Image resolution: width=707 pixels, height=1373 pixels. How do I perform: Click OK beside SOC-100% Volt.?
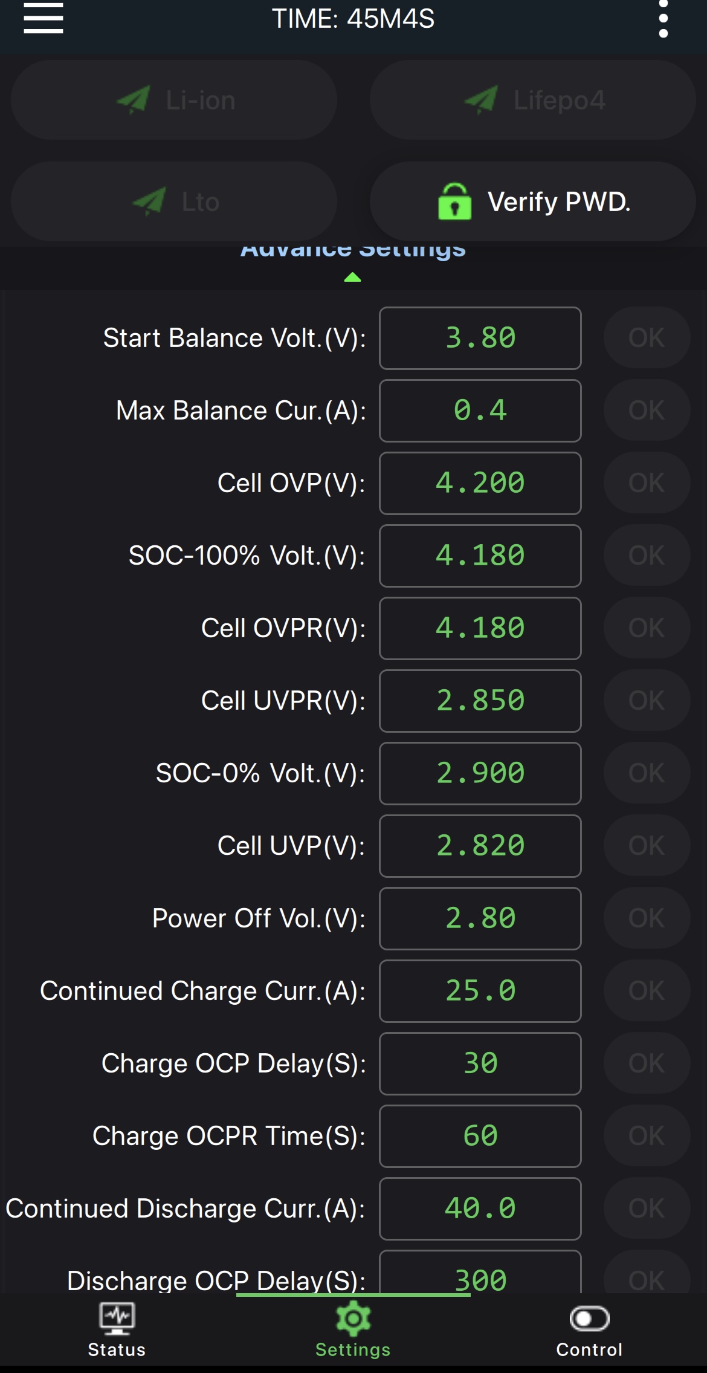(x=647, y=556)
